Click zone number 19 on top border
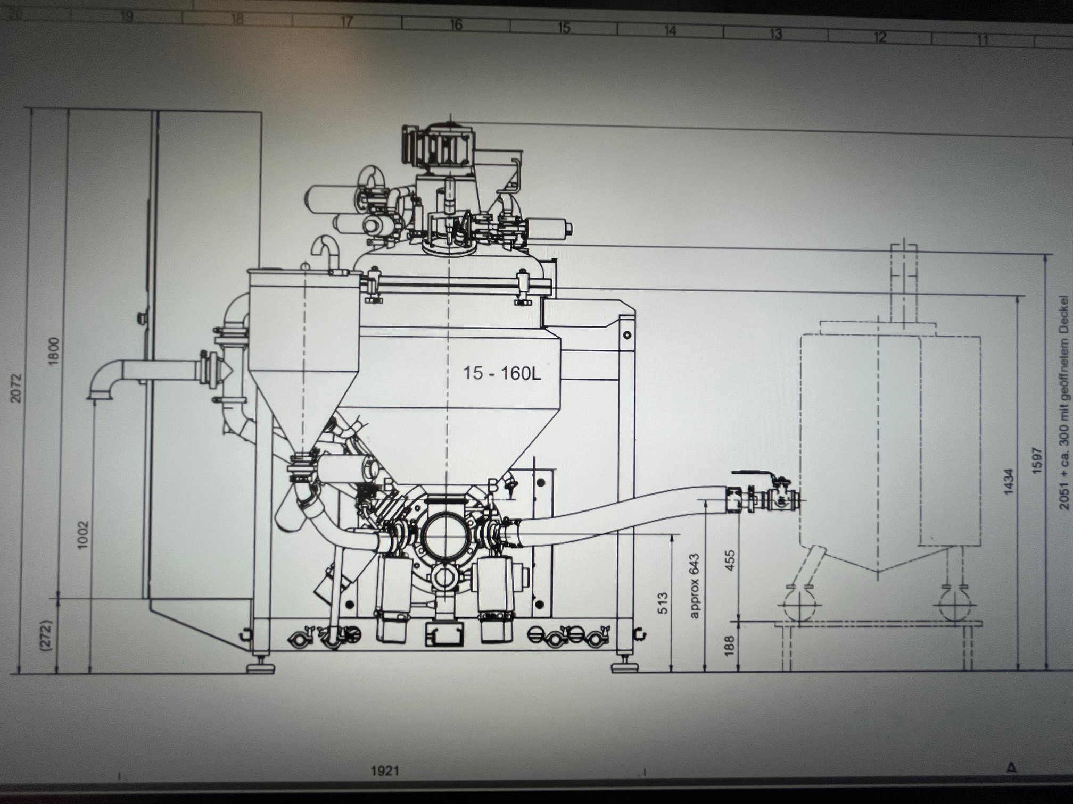 [126, 17]
